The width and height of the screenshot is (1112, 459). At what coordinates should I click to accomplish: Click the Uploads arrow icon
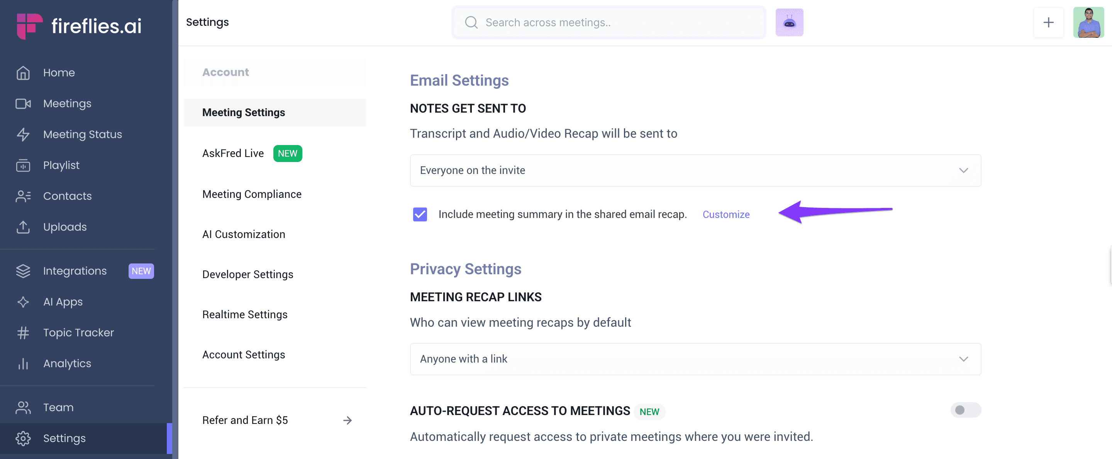[23, 227]
